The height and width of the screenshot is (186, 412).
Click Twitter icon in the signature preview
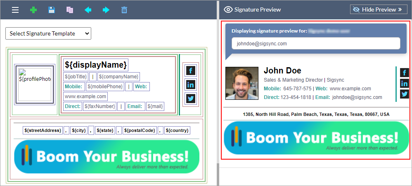click(x=405, y=94)
